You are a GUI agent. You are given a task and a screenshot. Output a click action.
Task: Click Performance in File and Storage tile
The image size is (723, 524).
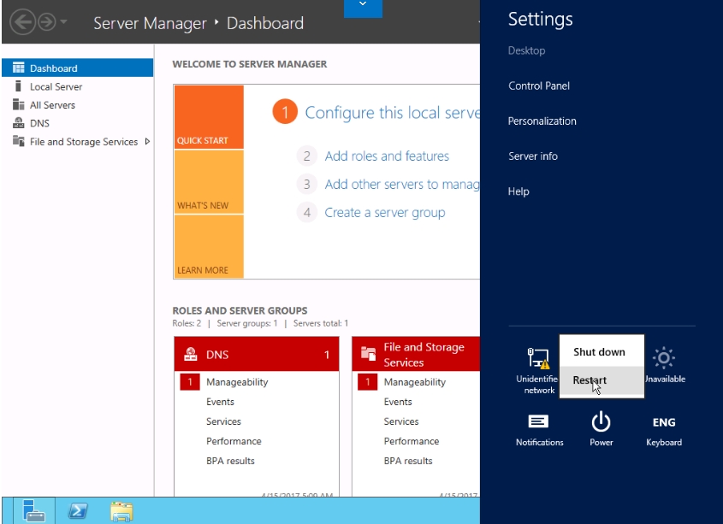(x=412, y=441)
